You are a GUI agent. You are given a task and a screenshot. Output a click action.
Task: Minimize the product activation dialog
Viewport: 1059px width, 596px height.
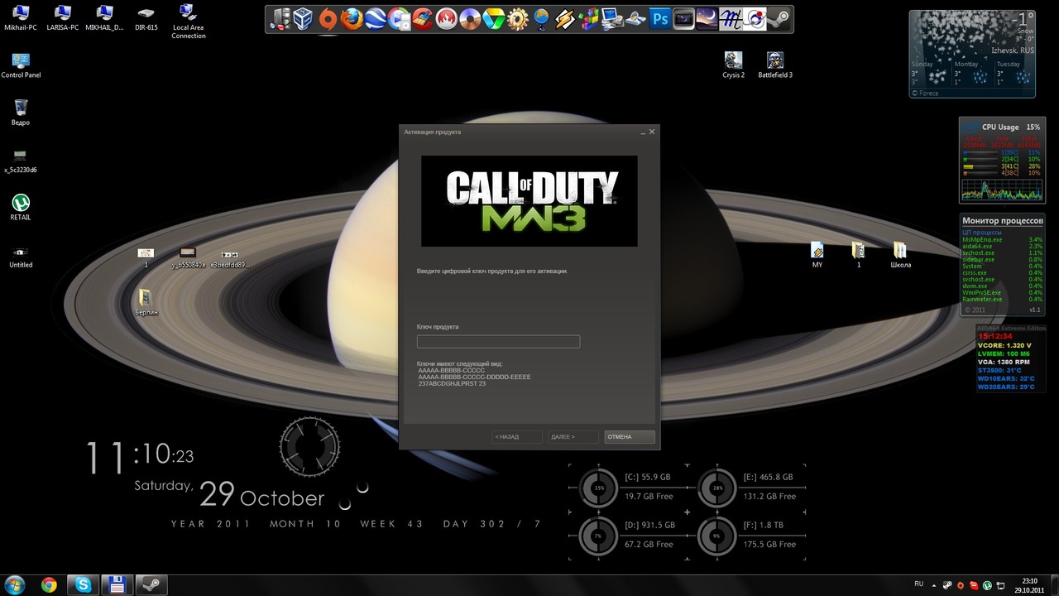(x=643, y=132)
